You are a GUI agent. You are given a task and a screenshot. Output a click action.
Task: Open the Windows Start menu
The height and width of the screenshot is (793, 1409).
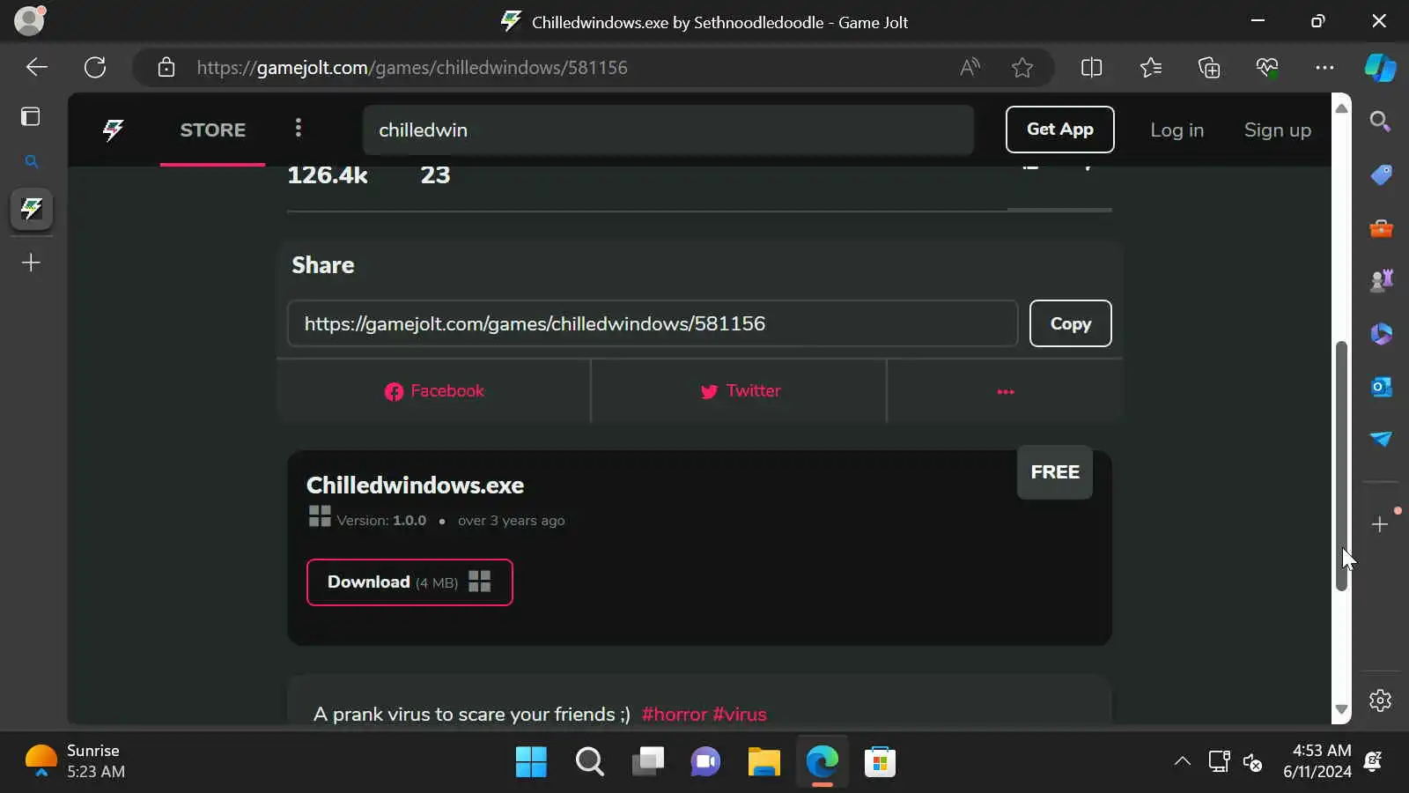pos(531,762)
